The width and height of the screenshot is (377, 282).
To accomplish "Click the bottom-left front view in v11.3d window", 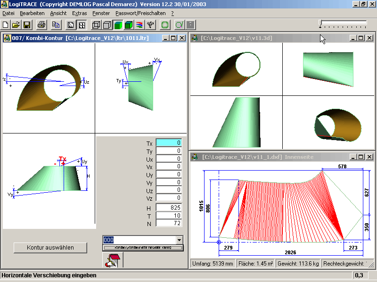I will (x=236, y=122).
